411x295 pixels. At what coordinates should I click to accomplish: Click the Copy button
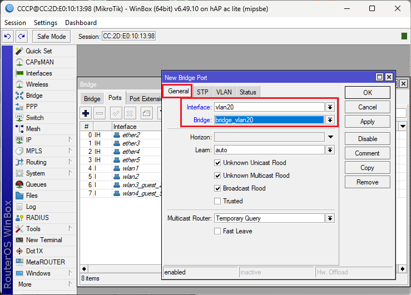click(367, 168)
